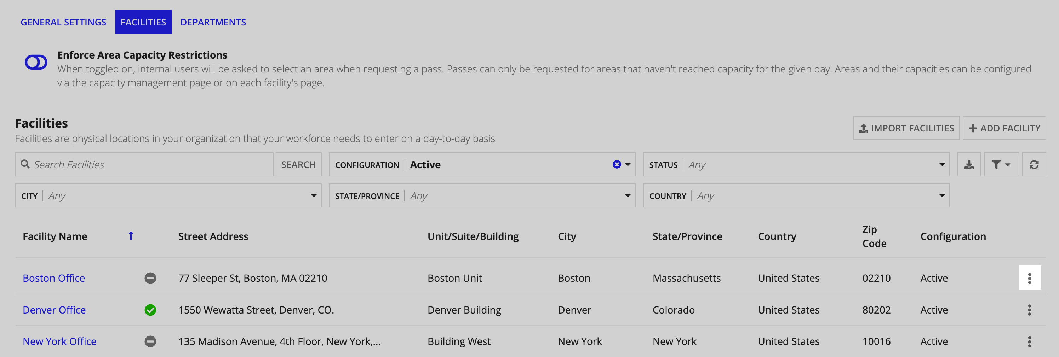Click the Country column header
Screen dimensions: 1059x357
(x=777, y=236)
